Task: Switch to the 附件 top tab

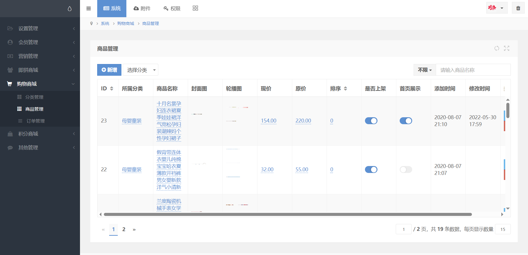Action: (x=142, y=9)
